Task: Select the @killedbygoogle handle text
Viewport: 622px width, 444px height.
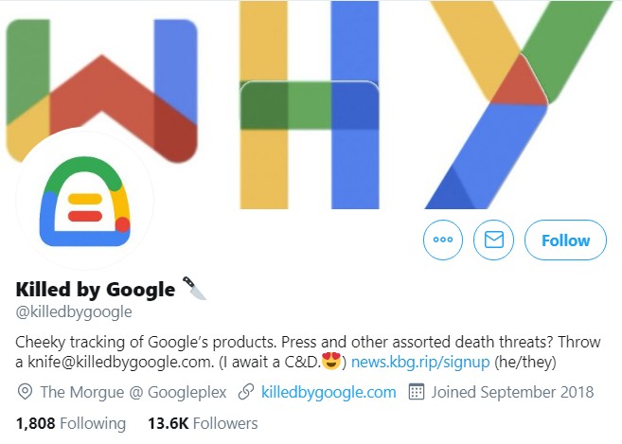Action: click(x=74, y=311)
